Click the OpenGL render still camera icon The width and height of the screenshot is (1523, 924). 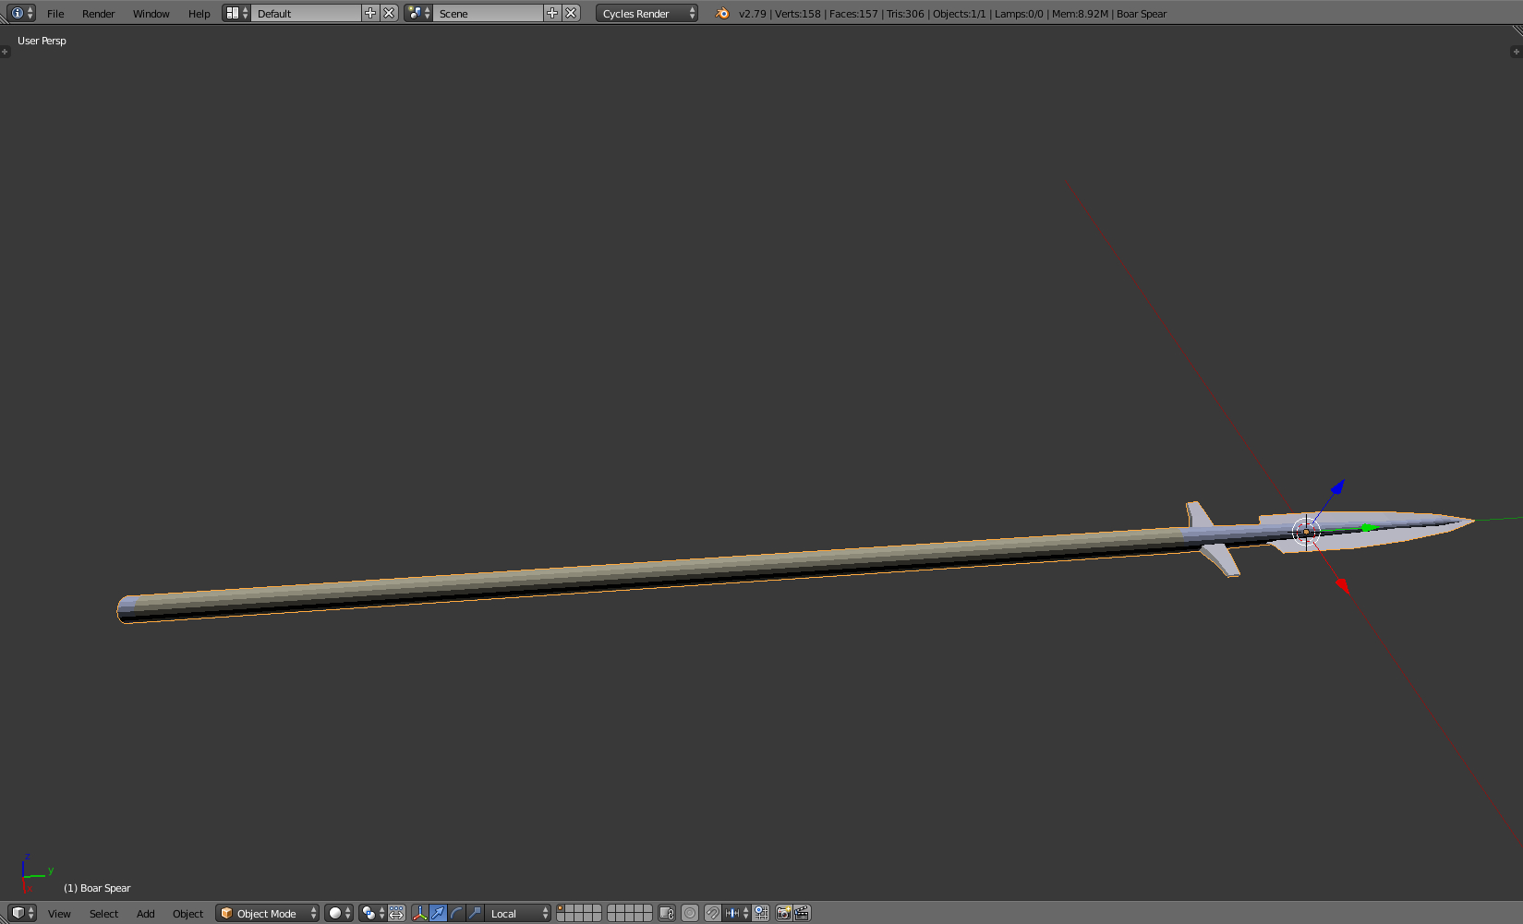click(783, 913)
